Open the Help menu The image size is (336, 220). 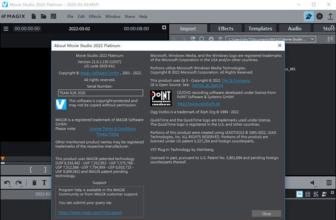[x=143, y=16]
